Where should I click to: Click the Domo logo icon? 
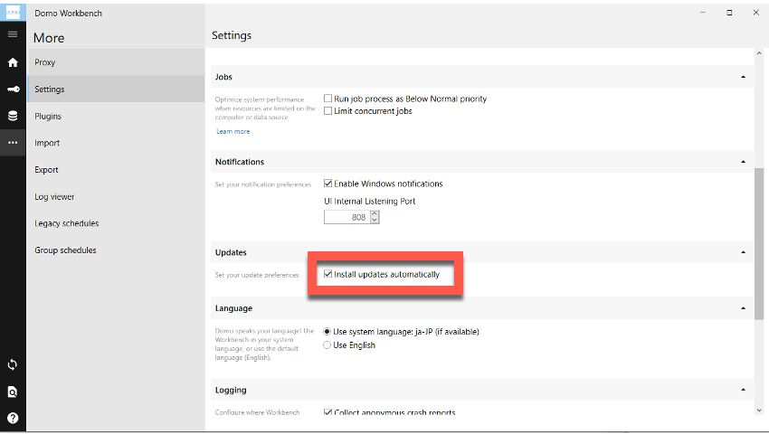pos(13,13)
